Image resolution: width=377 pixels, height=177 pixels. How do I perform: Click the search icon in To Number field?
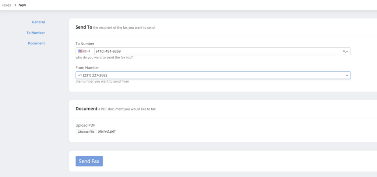coord(344,51)
